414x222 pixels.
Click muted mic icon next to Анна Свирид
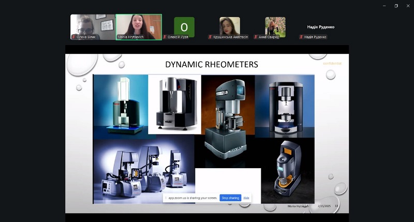coord(256,37)
